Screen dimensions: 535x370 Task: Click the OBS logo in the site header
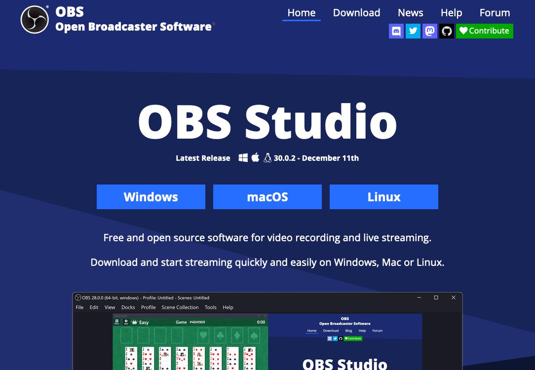tap(35, 19)
